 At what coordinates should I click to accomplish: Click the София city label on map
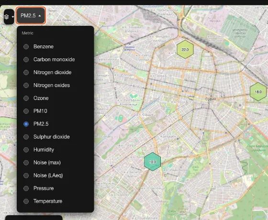tap(211, 99)
